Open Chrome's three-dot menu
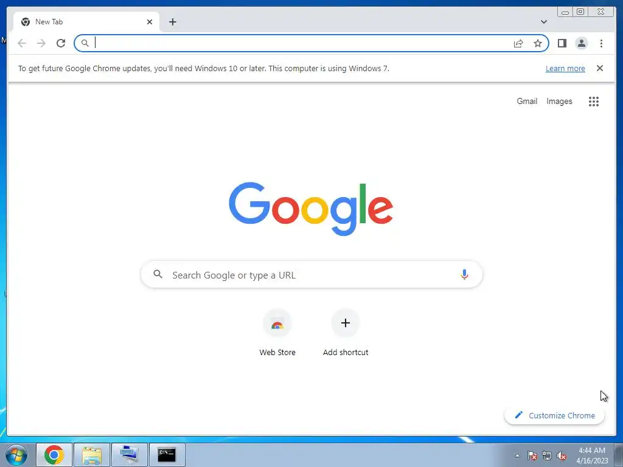The width and height of the screenshot is (623, 467). click(601, 43)
